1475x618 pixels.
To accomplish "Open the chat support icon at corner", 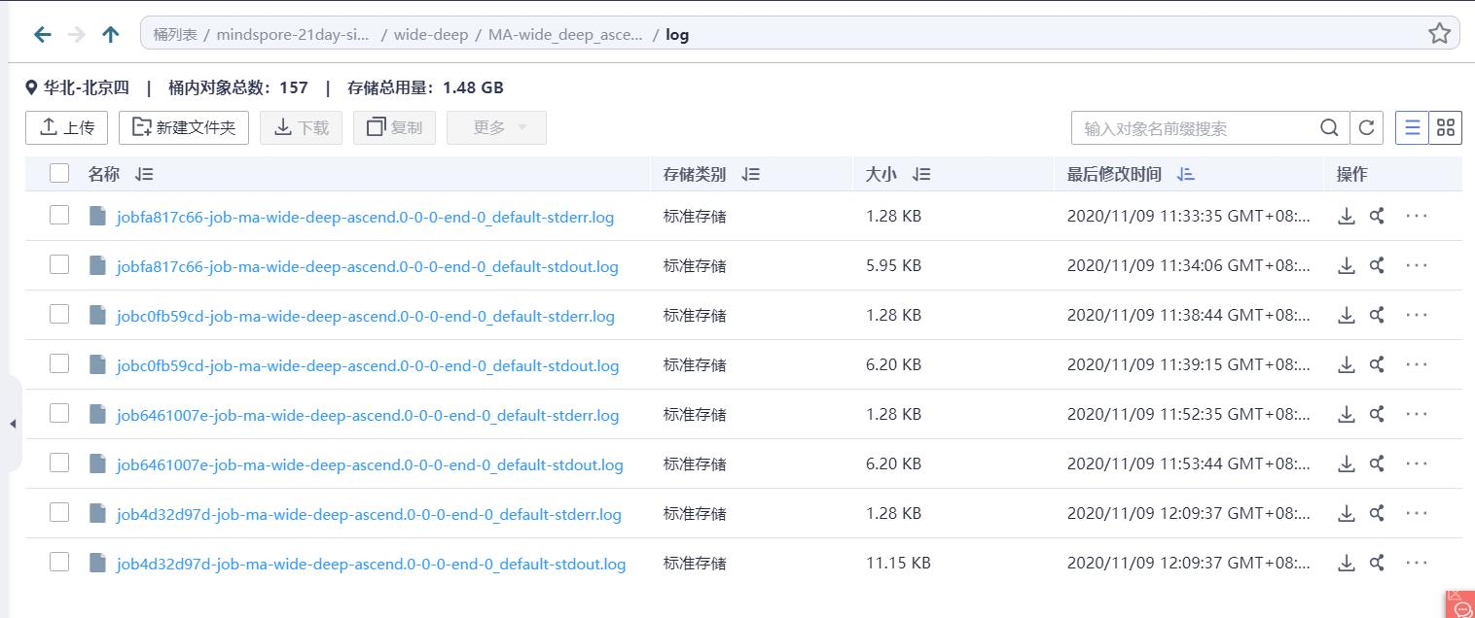I will pos(1460,604).
